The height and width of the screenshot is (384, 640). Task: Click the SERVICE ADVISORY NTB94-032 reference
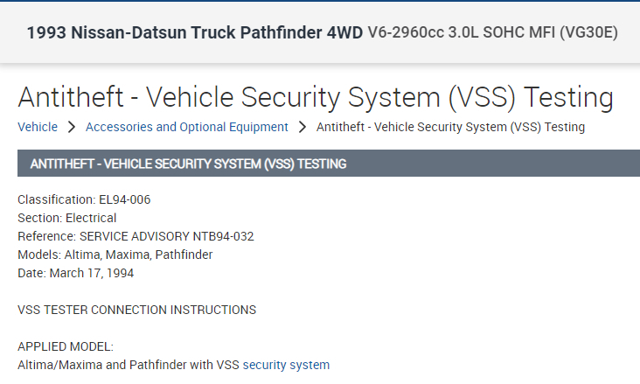point(166,236)
